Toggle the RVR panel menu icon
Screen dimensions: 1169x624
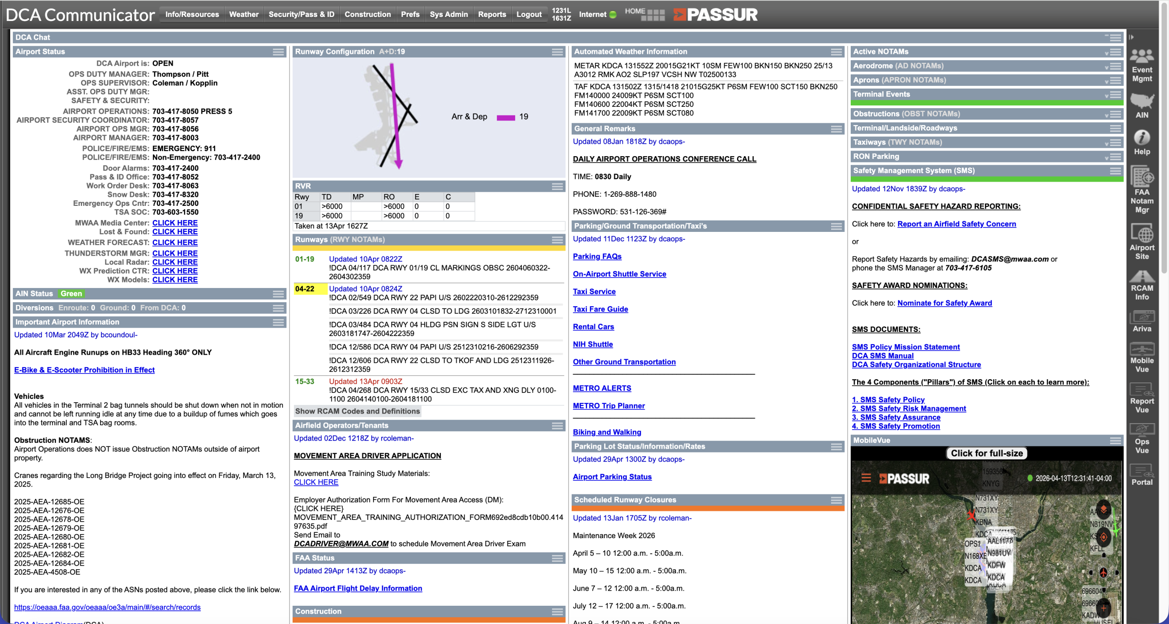click(557, 186)
